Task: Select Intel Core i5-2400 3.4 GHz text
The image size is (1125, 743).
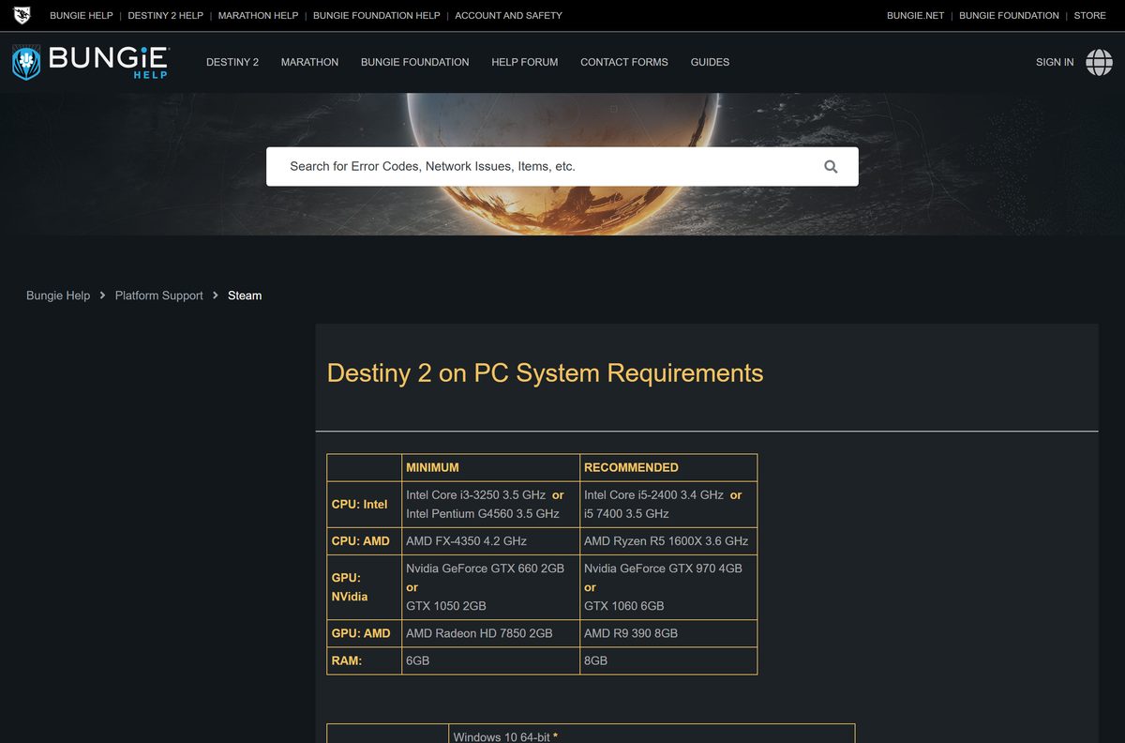Action: pos(653,494)
